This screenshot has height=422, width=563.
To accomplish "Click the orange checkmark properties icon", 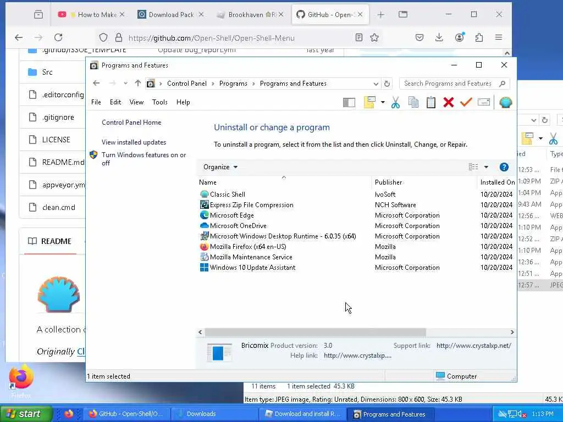I will click(466, 103).
